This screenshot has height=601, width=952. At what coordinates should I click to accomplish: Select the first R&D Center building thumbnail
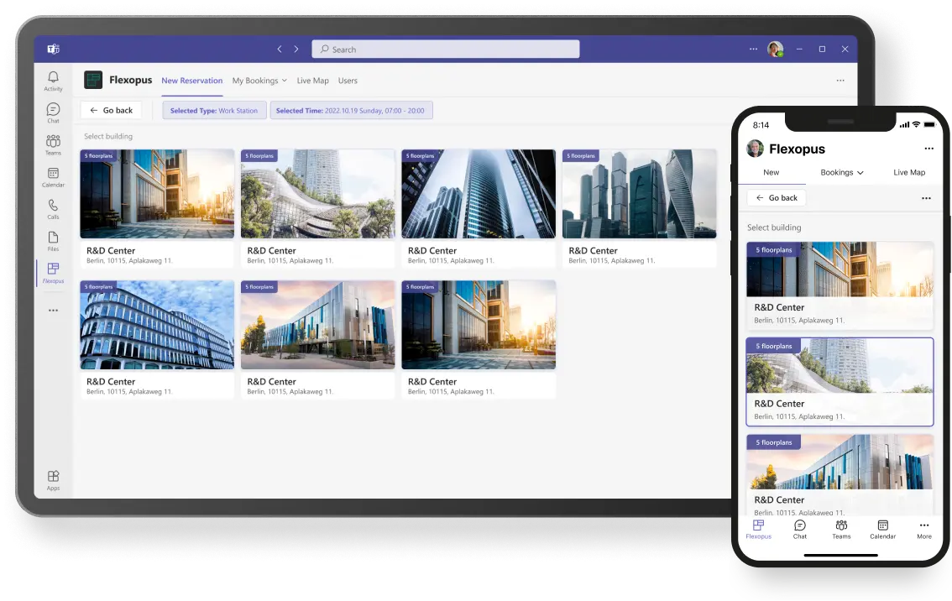click(x=156, y=194)
